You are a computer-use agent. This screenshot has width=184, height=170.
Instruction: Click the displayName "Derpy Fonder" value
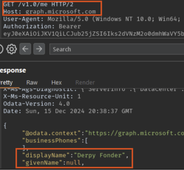pyautogui.click(x=101, y=155)
